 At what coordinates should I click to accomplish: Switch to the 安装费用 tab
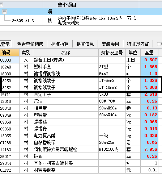(x=110, y=44)
